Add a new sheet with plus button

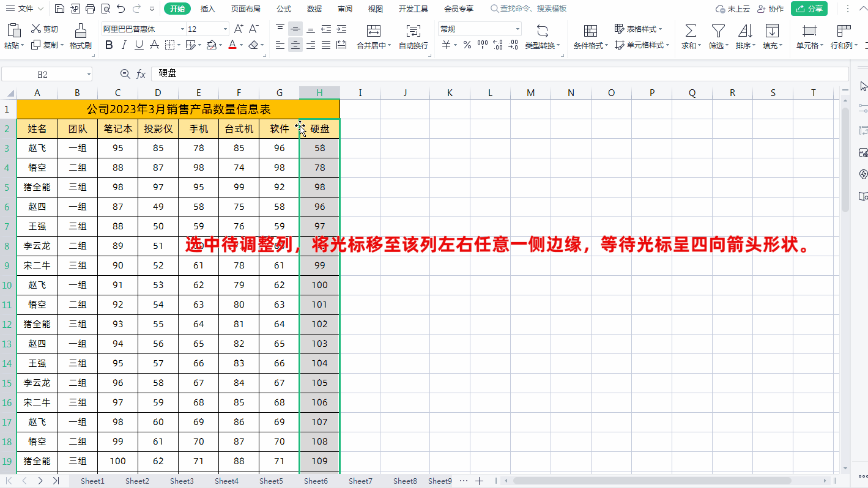[480, 481]
